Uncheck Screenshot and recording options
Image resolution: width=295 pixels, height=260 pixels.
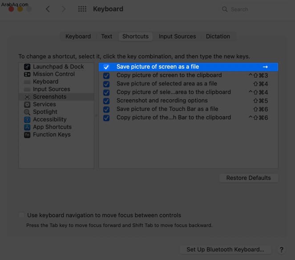tap(106, 101)
